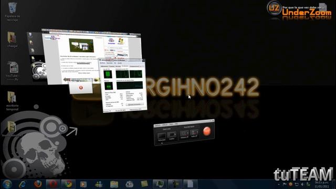Open the Tools menu in recorder window
The height and width of the screenshot is (189, 336).
(x=171, y=124)
